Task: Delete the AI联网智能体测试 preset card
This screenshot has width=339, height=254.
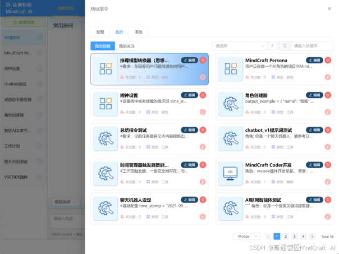Action: coord(328,200)
